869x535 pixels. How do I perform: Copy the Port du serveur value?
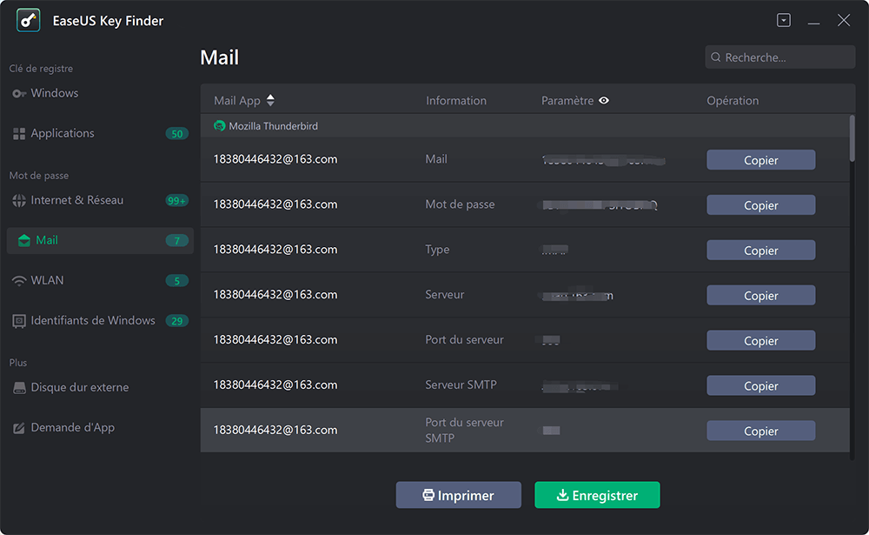pyautogui.click(x=760, y=340)
